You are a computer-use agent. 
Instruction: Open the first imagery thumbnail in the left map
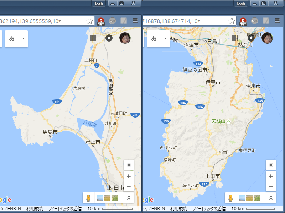(100, 198)
